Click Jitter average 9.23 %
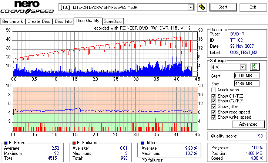Screen dimensions: 268x163 (x=191, y=148)
